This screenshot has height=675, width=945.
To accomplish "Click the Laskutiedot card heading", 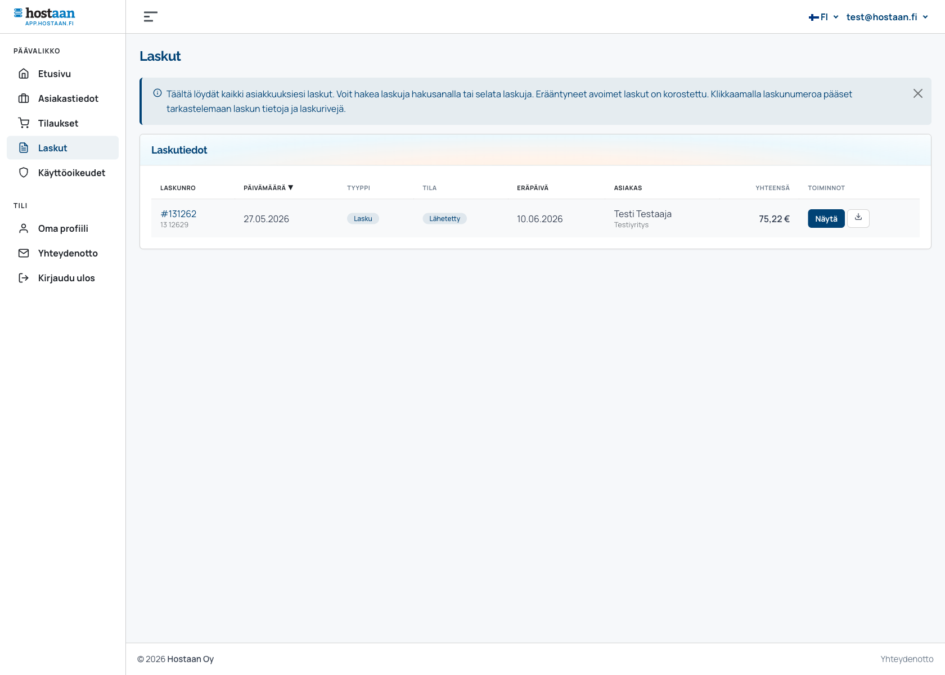I will 179,150.
